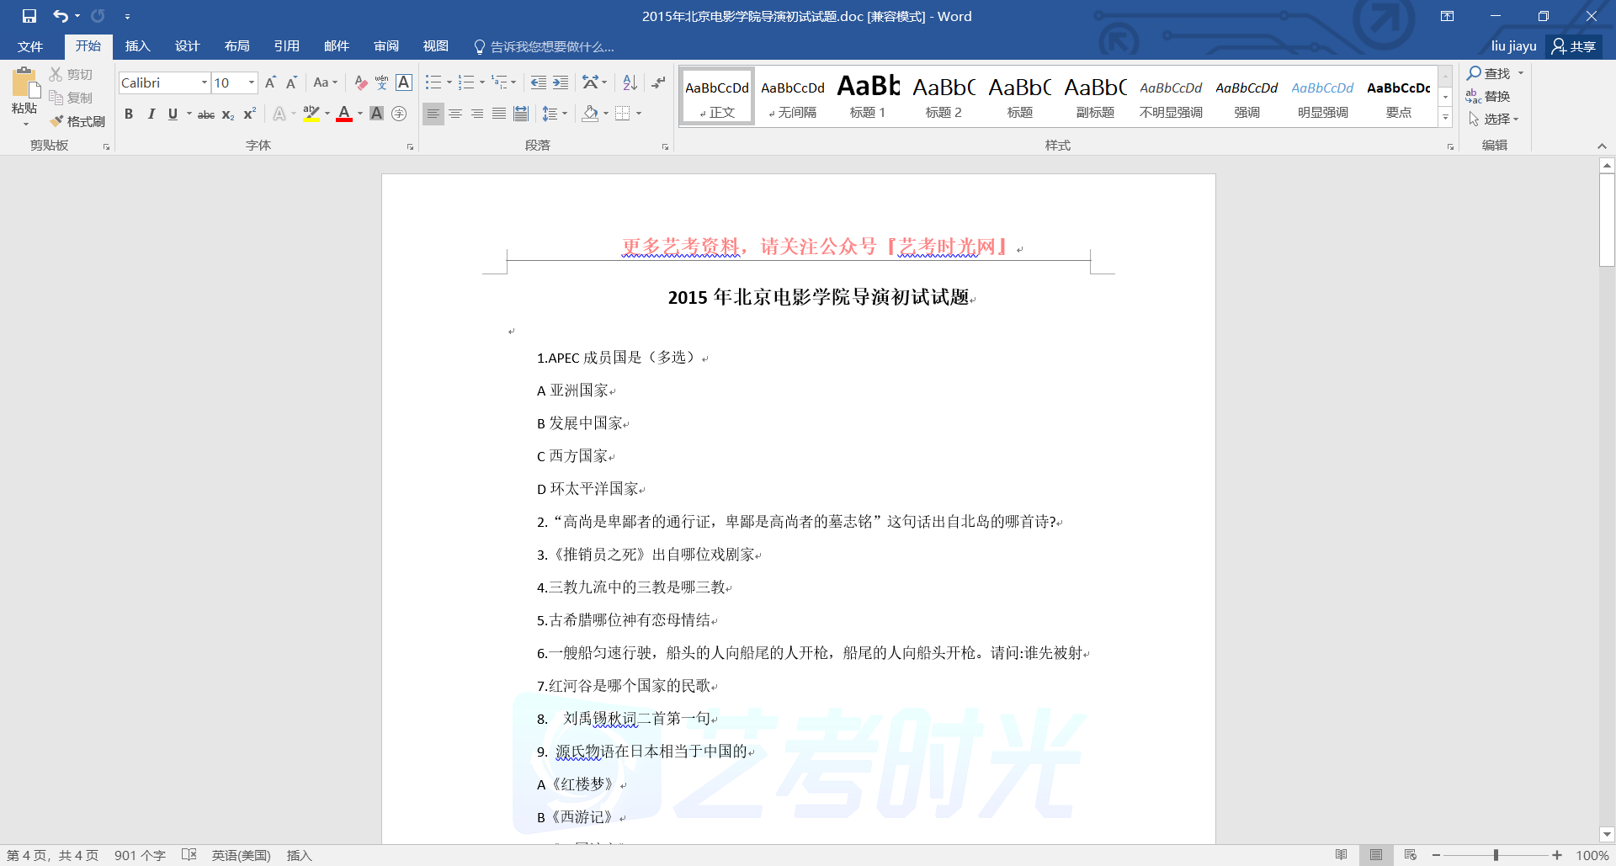The image size is (1616, 866).
Task: Open the font size dropdown
Action: pos(251,82)
